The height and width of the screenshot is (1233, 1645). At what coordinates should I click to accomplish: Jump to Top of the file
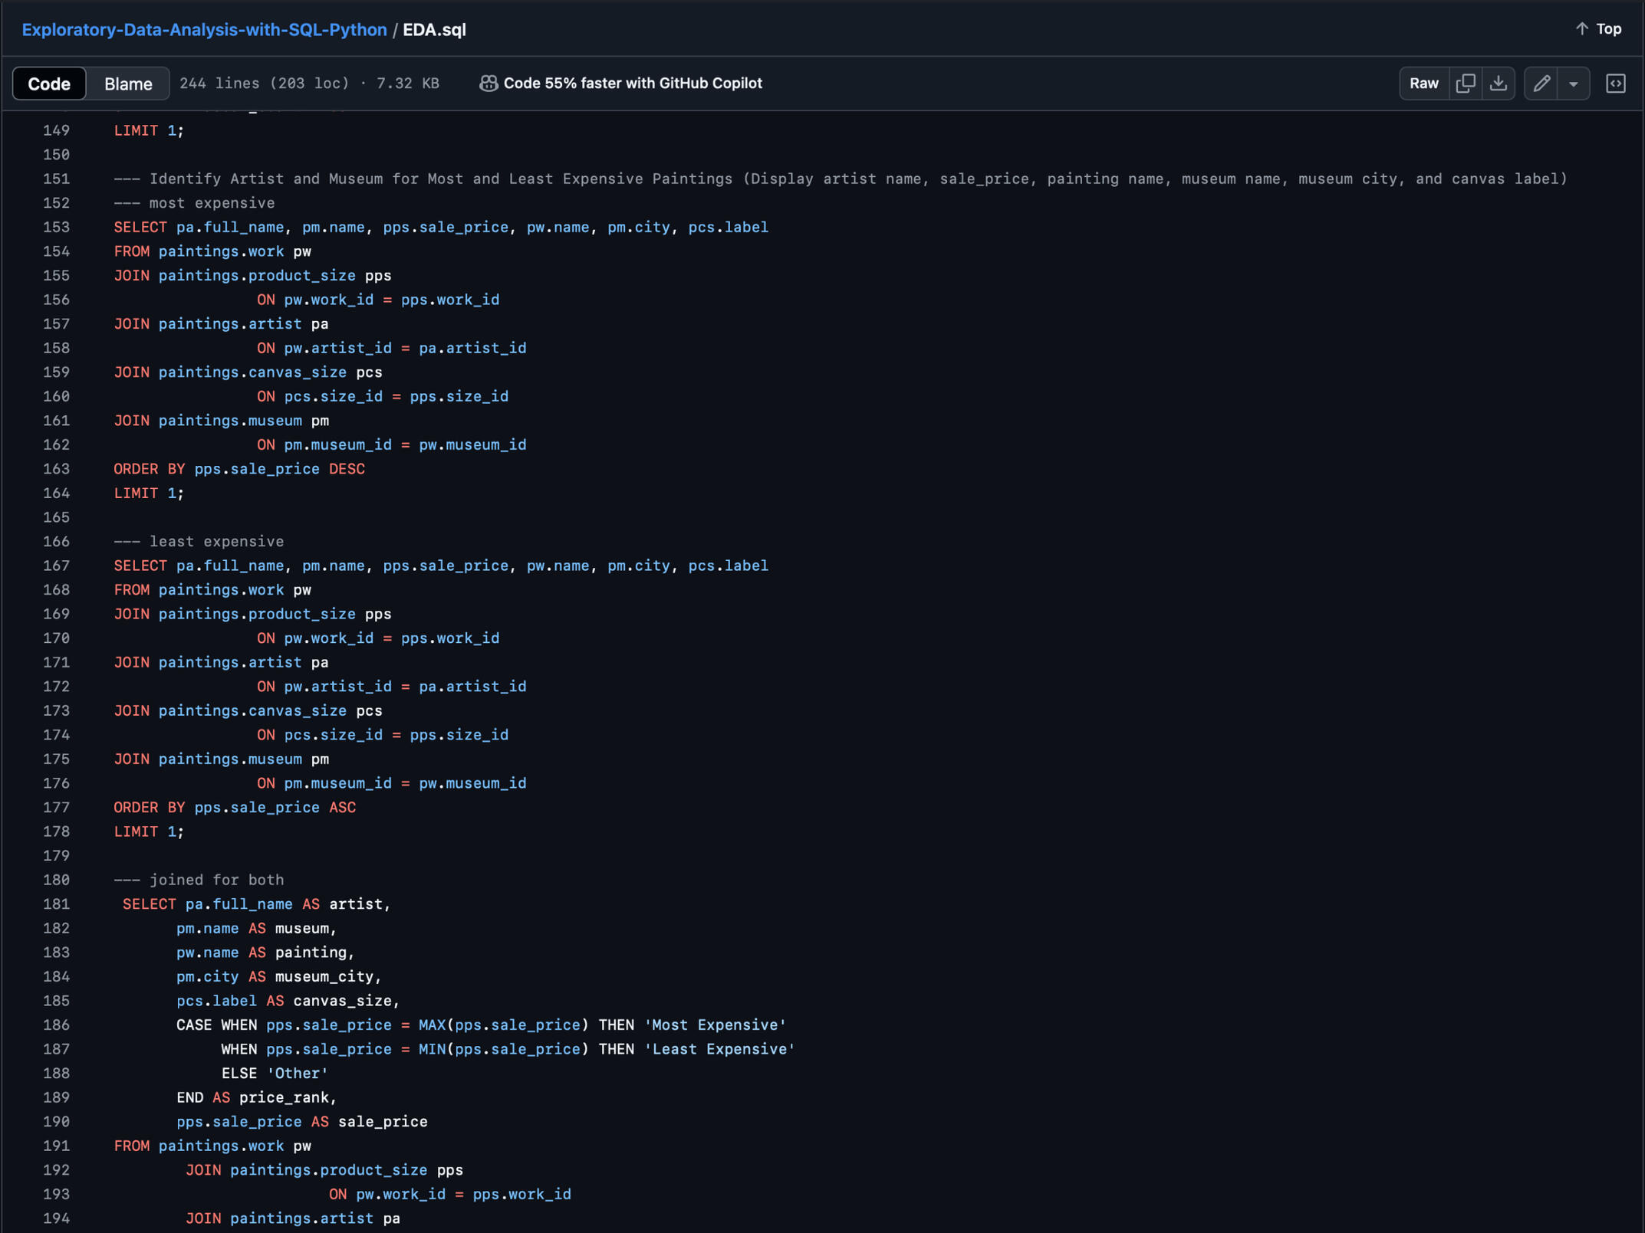point(1608,29)
